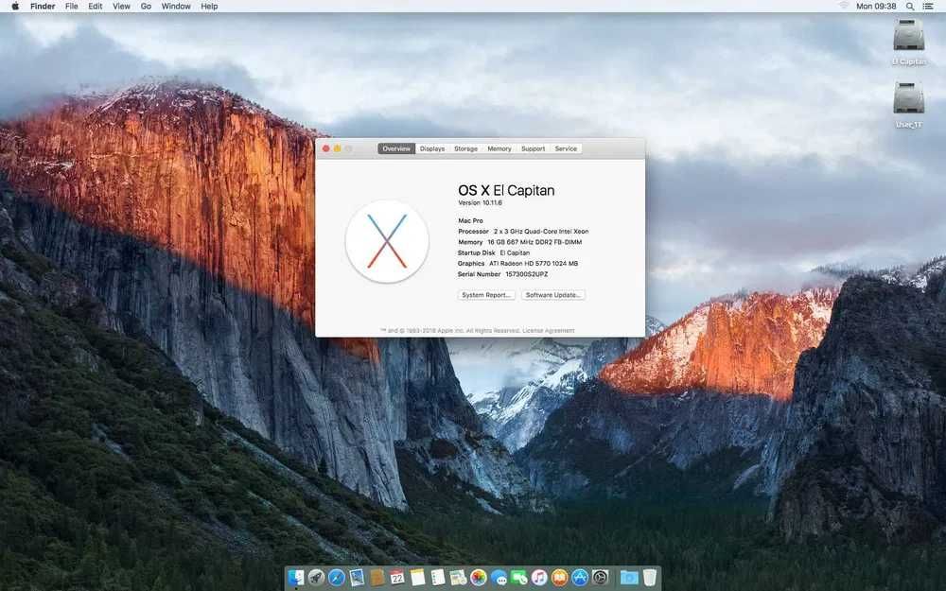Open Mail stamp icon in Dock
Image resolution: width=946 pixels, height=591 pixels.
click(357, 578)
